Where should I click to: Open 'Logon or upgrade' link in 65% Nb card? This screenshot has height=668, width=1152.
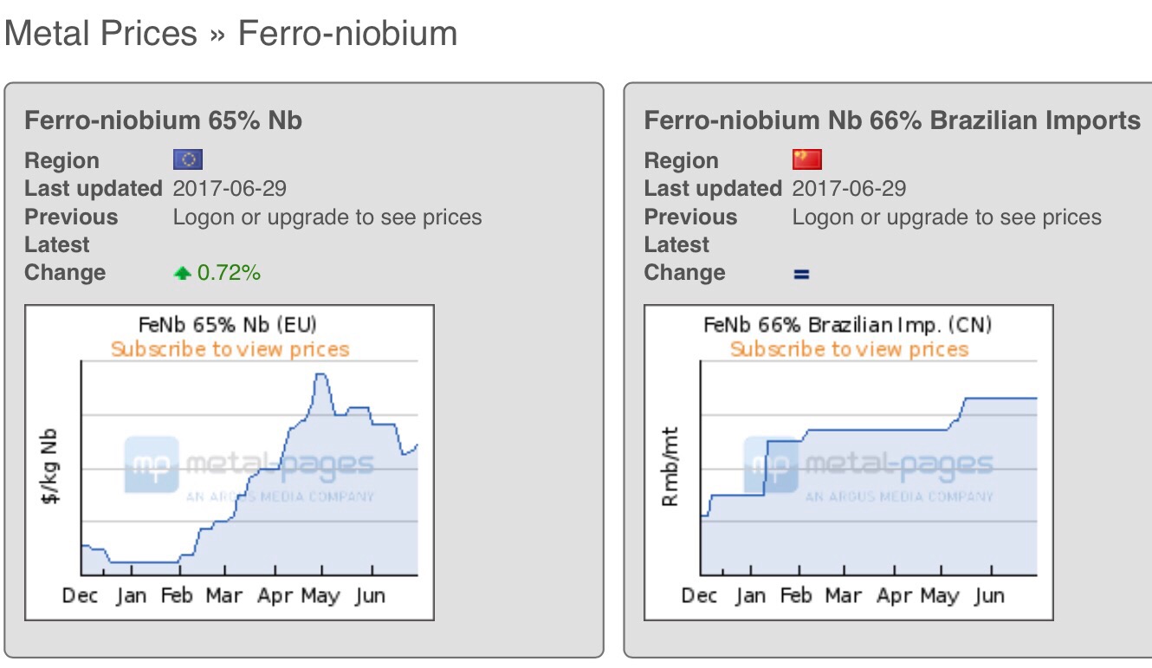[x=327, y=217]
